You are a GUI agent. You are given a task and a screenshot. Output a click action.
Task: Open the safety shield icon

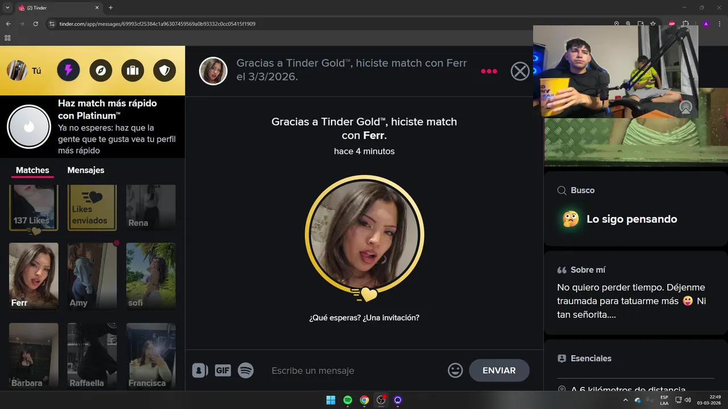164,70
